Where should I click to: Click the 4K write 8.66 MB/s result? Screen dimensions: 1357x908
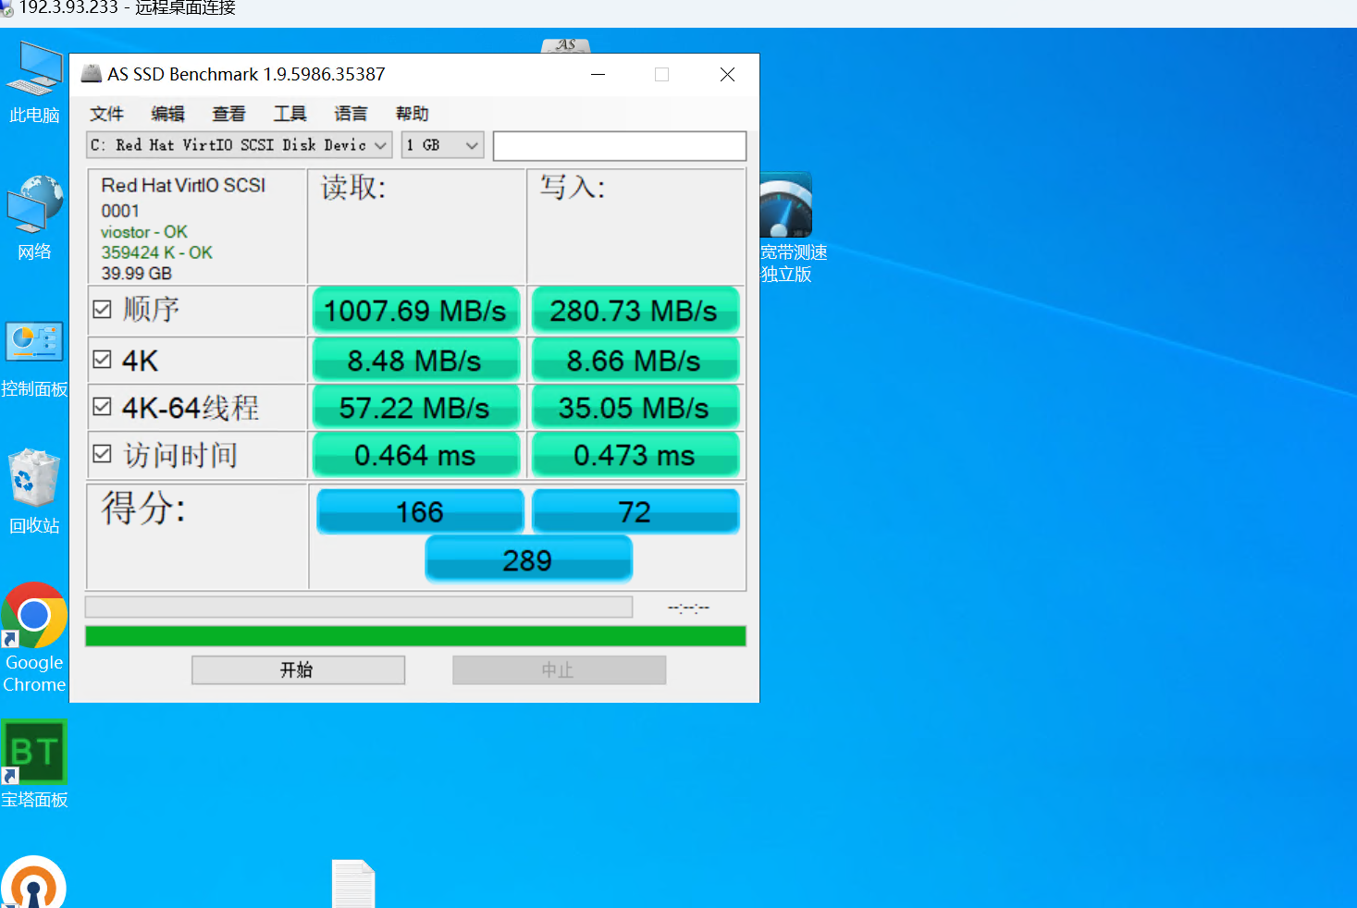[635, 361]
